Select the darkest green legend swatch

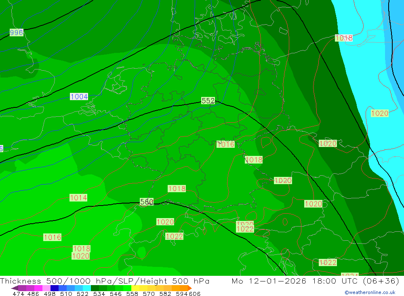click(x=95, y=288)
